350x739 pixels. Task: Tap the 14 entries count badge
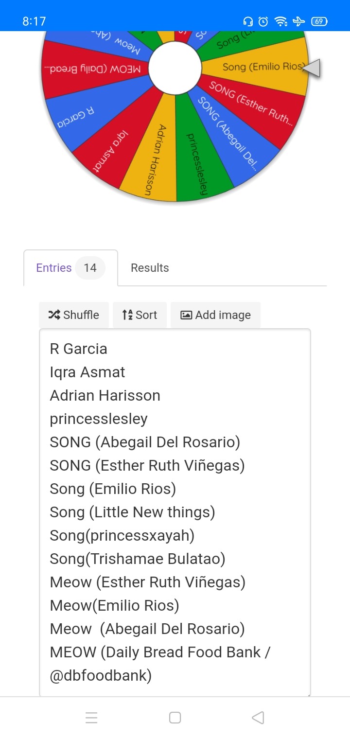[x=90, y=267]
